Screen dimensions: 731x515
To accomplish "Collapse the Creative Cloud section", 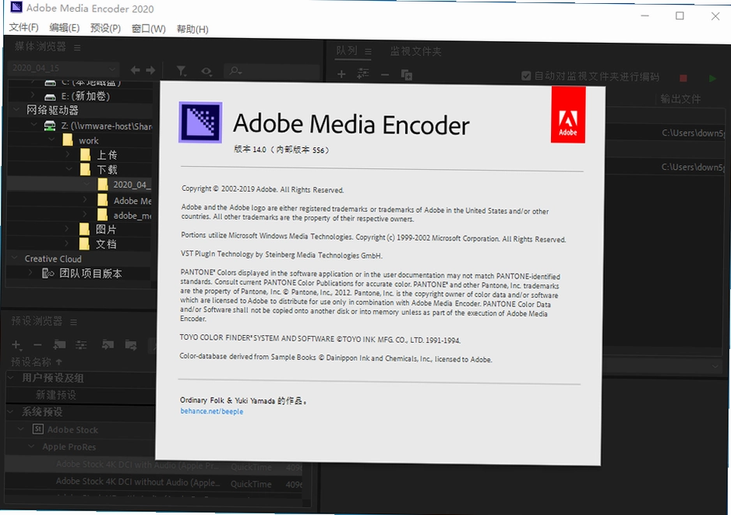I will click(15, 258).
